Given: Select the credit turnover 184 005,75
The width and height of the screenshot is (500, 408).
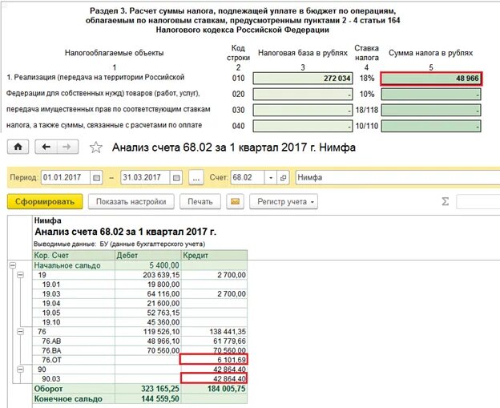Looking at the screenshot, I should pos(214,389).
